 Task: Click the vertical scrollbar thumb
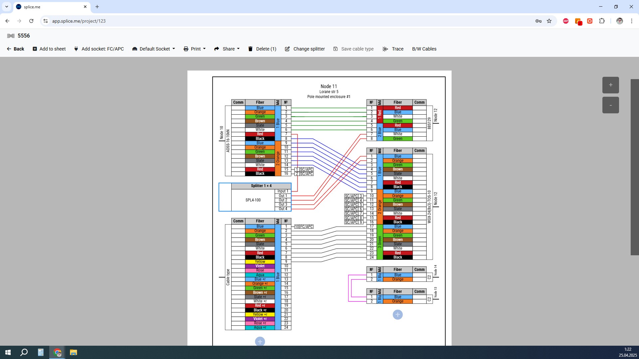click(635, 167)
